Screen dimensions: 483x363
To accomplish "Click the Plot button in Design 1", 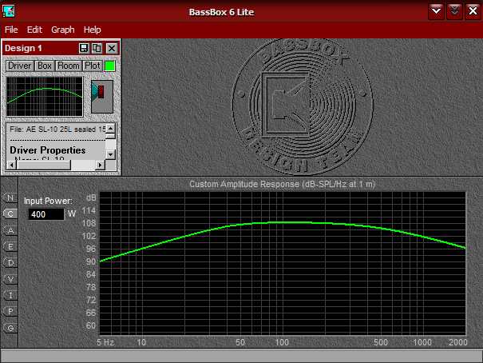I will coord(93,66).
